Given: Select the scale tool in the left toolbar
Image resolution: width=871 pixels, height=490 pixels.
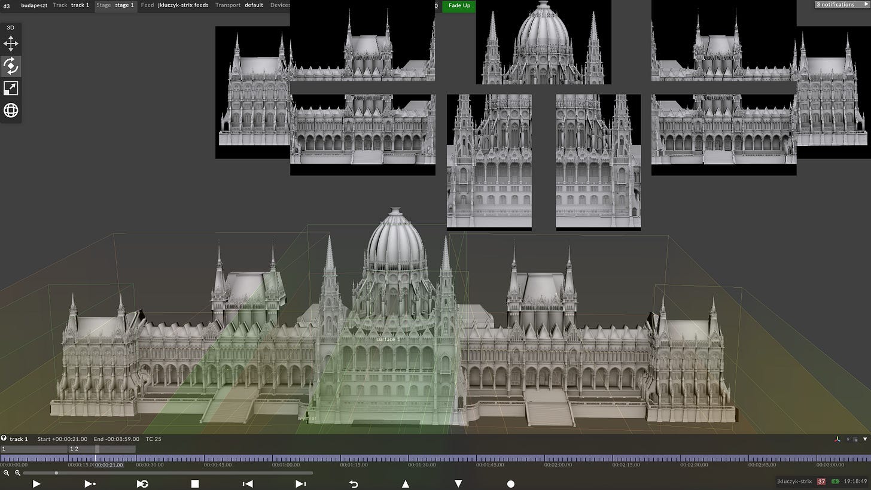Looking at the screenshot, I should (11, 88).
